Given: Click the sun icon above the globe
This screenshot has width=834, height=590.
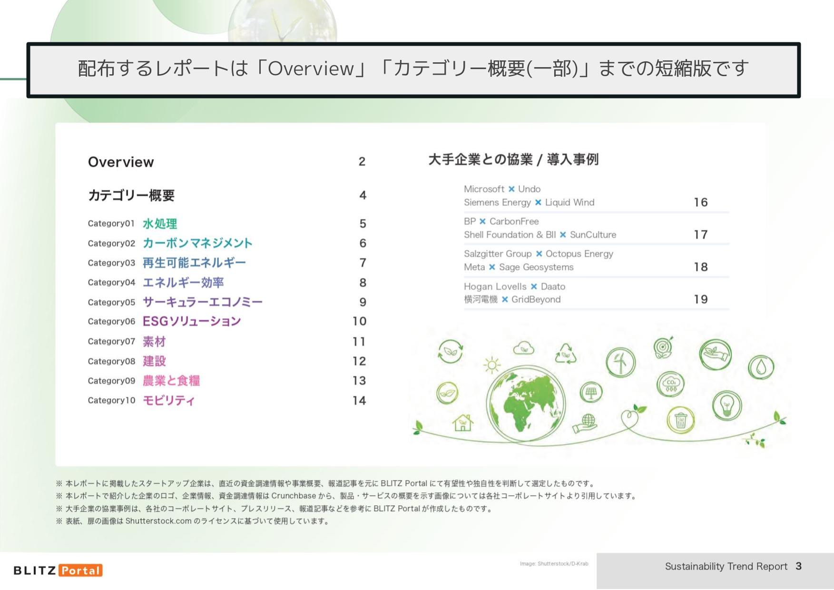Looking at the screenshot, I should 491,365.
